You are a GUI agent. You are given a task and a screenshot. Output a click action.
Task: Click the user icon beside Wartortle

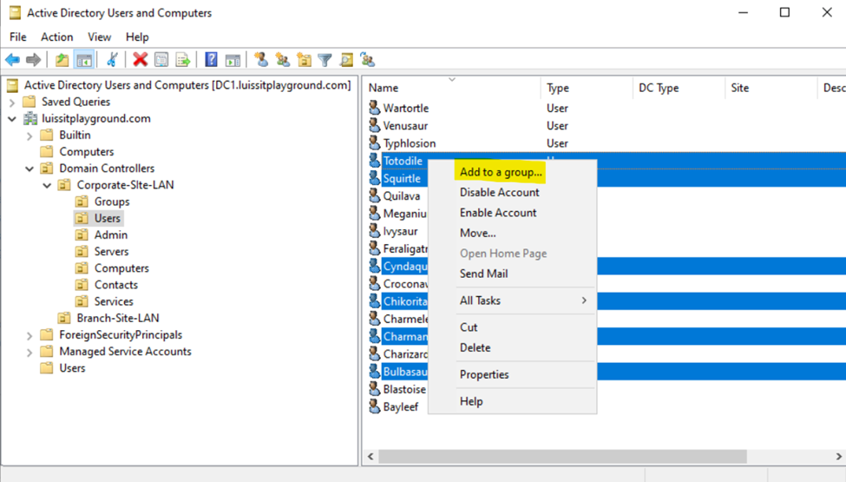[375, 108]
